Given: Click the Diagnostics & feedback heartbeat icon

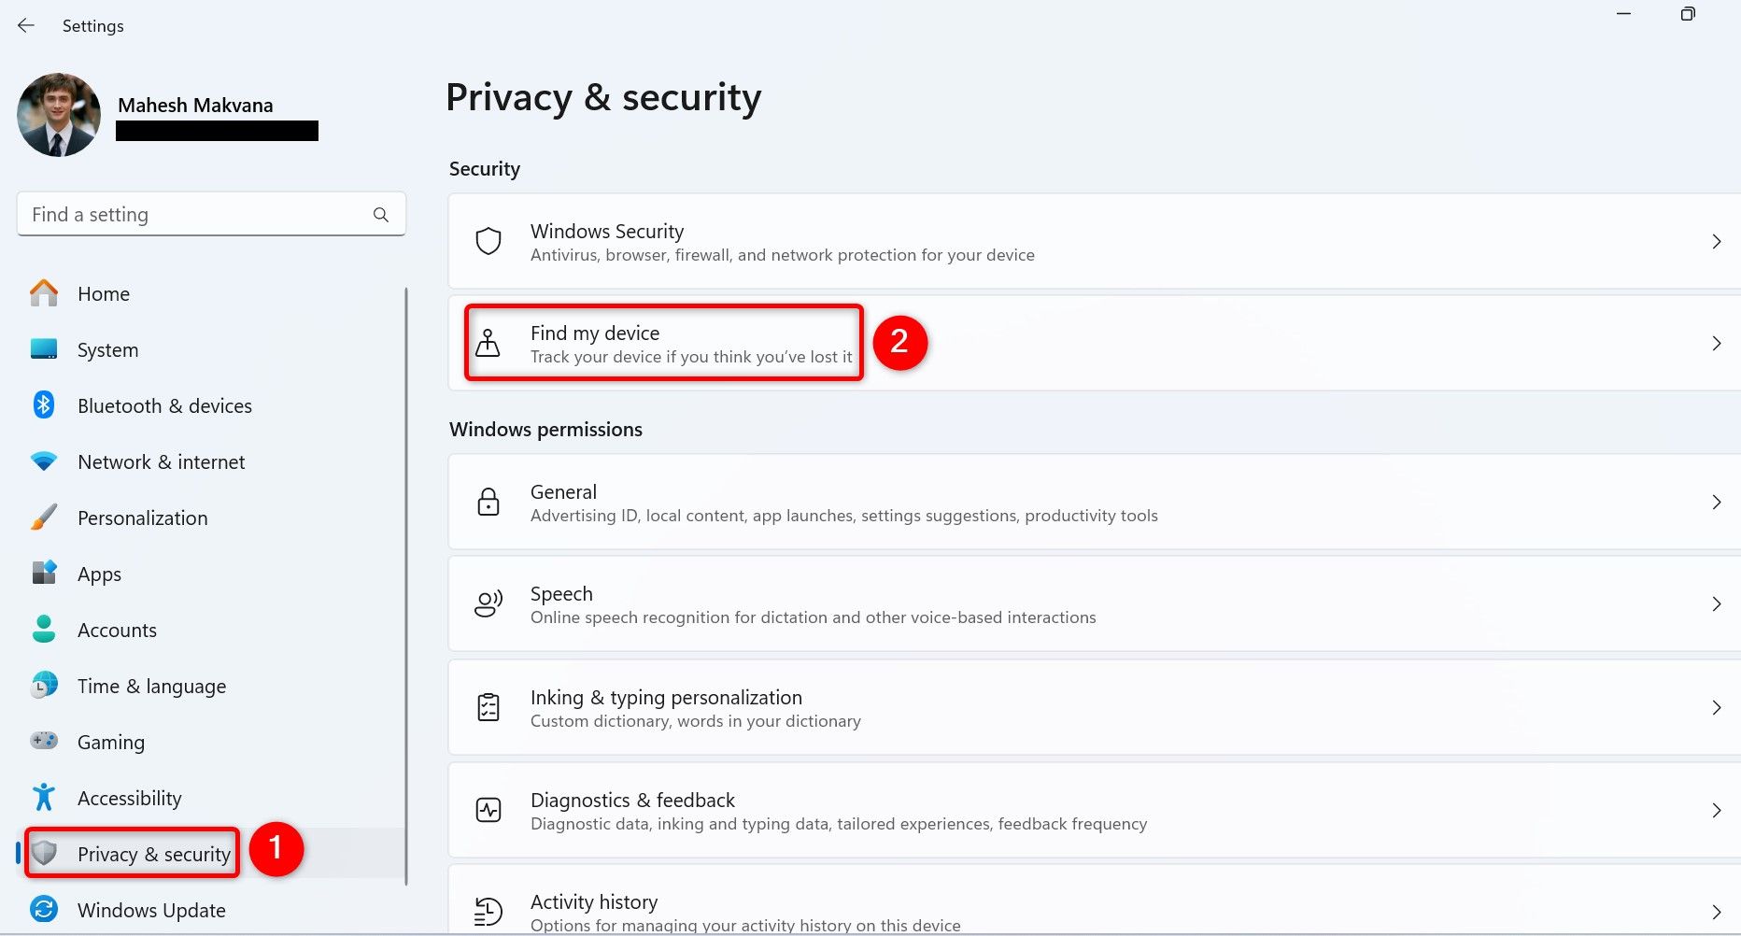Looking at the screenshot, I should [488, 810].
